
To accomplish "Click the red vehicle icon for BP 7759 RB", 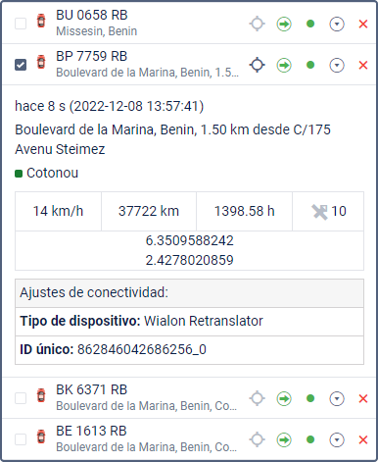I will 41,62.
